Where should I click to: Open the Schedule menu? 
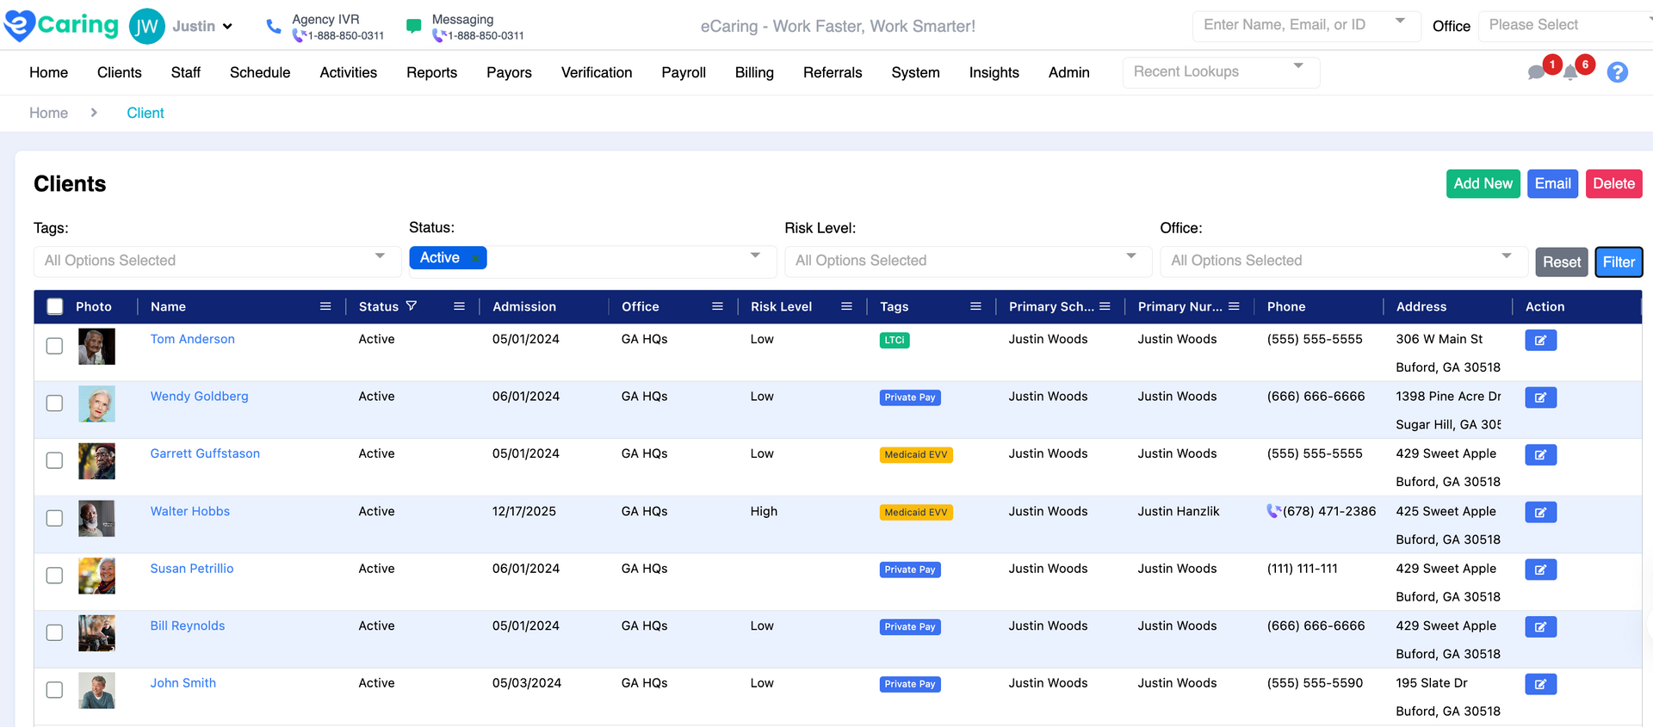pos(259,72)
